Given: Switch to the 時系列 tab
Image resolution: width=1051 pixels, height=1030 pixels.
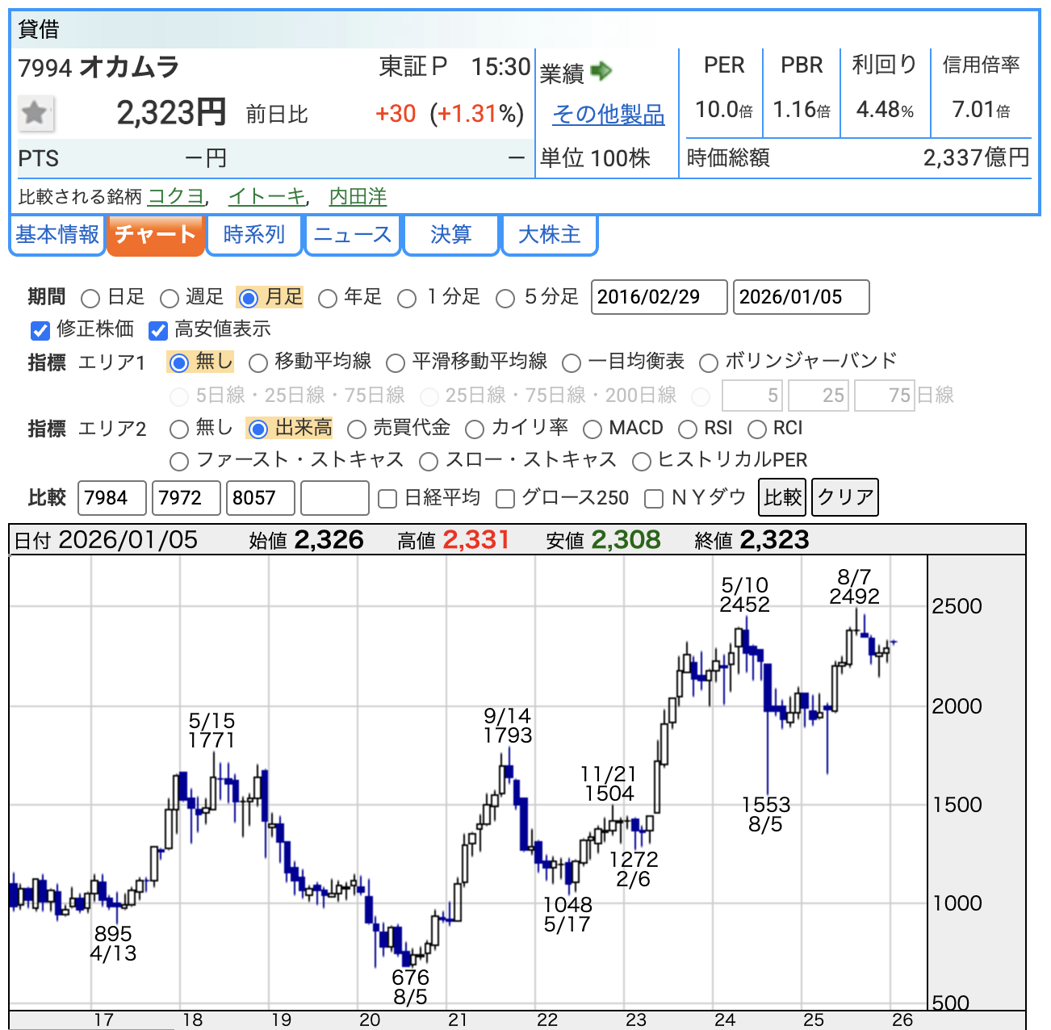Looking at the screenshot, I should (x=254, y=235).
